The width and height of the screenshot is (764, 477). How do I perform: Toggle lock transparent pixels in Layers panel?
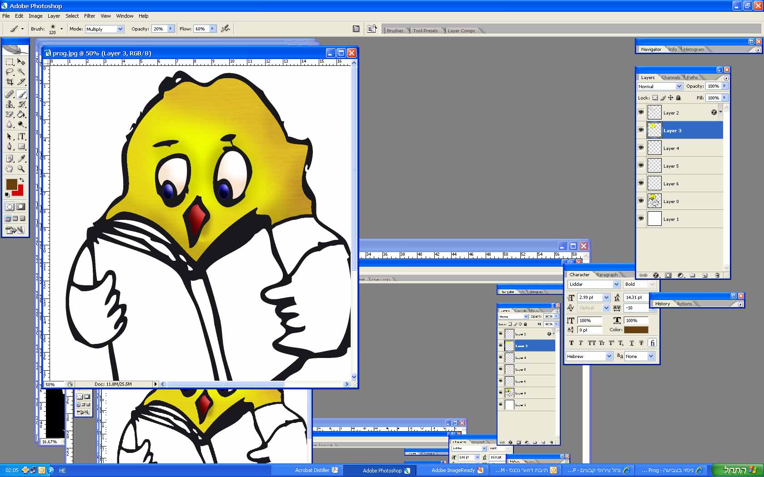pos(655,98)
